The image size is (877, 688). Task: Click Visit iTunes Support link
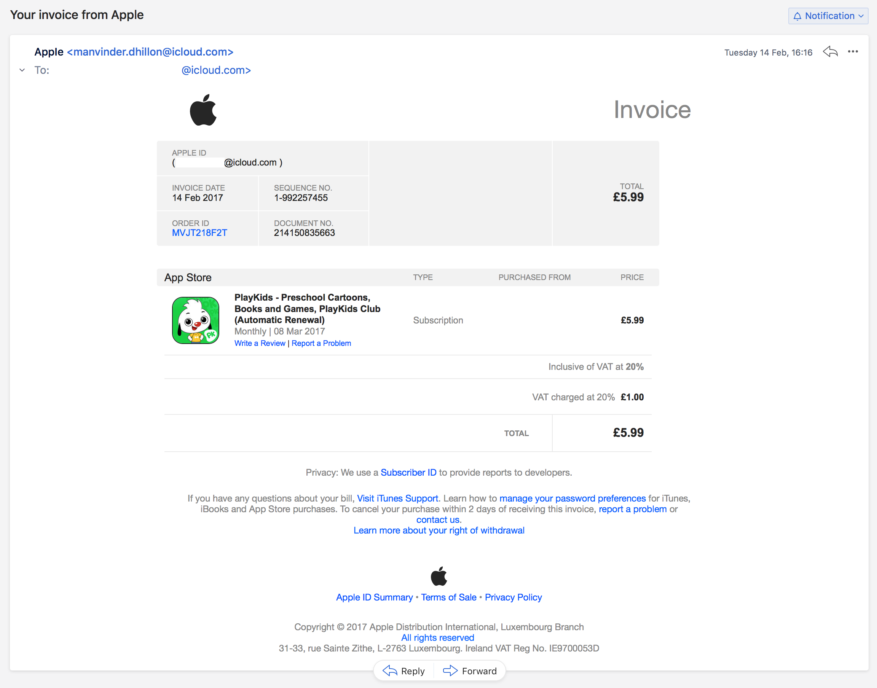point(398,498)
